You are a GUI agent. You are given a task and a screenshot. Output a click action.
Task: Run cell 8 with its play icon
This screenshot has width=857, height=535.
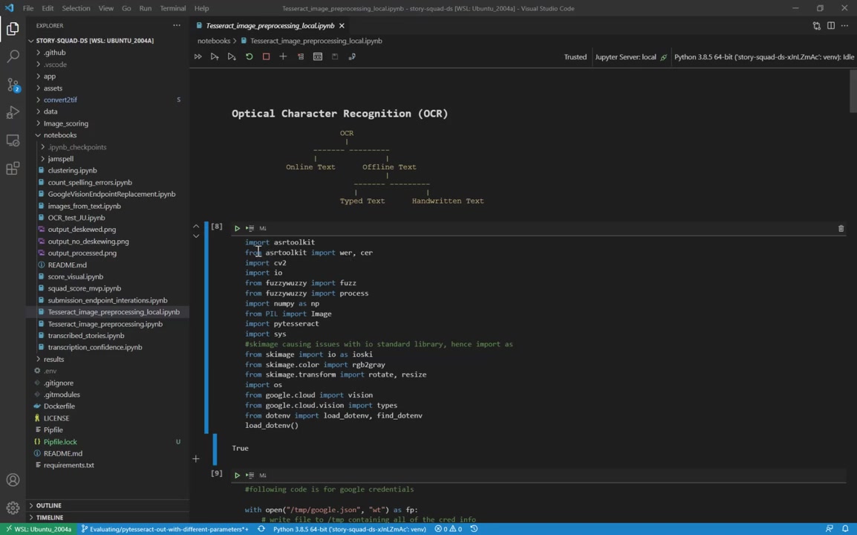pyautogui.click(x=237, y=228)
